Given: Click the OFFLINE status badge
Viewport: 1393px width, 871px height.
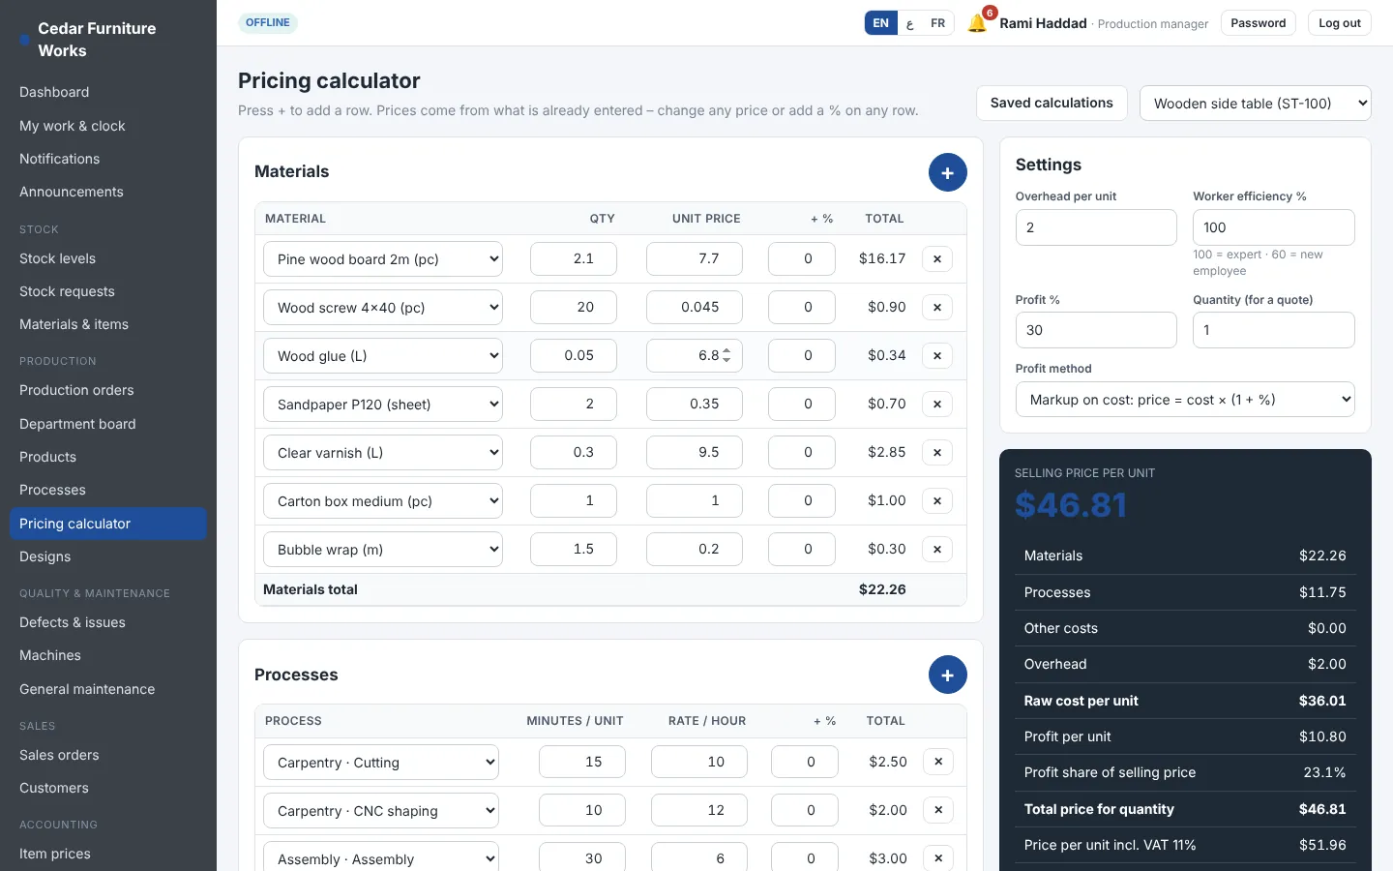Looking at the screenshot, I should (x=268, y=22).
